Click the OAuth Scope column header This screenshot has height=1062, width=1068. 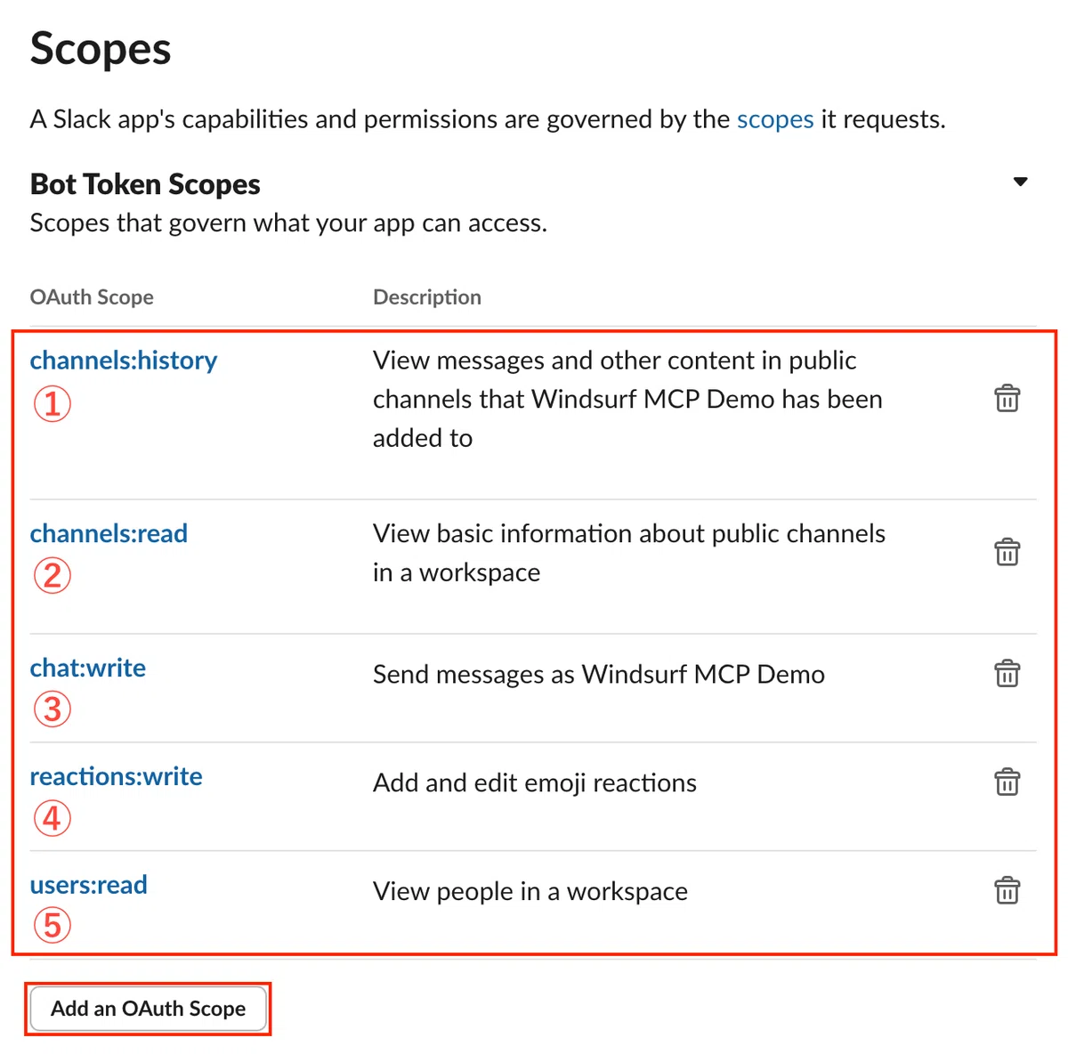click(x=92, y=297)
